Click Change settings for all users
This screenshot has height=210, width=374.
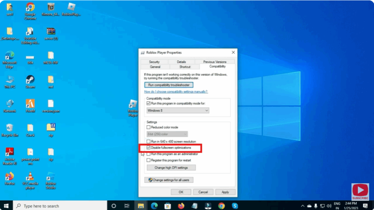169,180
